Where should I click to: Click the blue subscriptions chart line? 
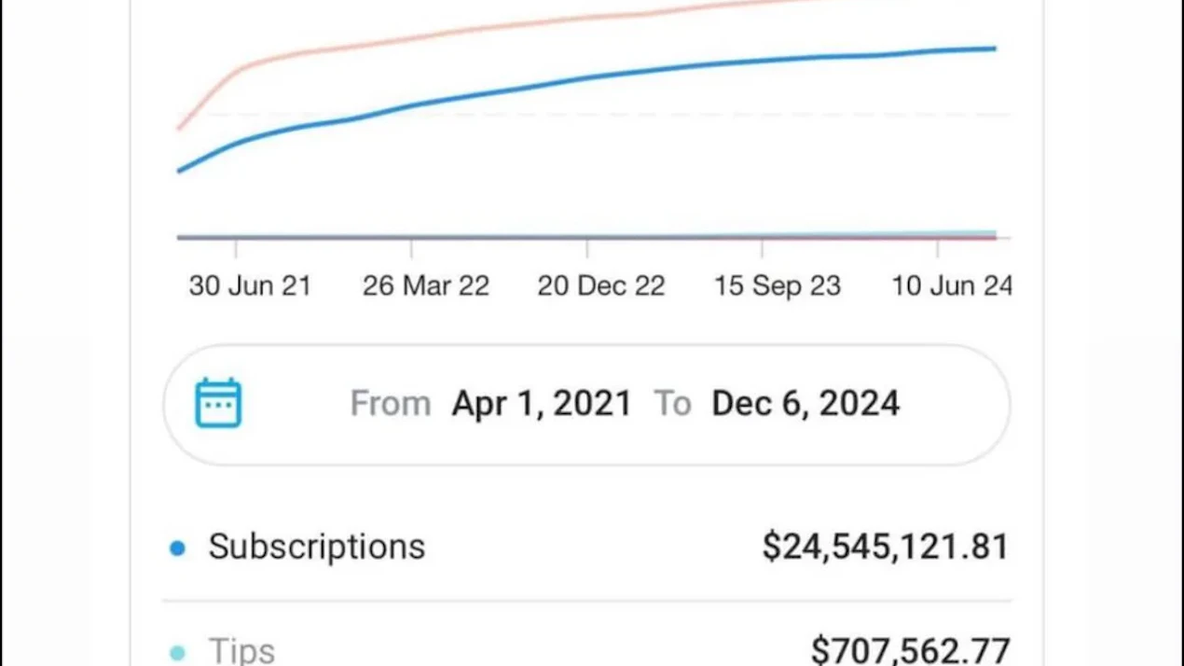click(x=587, y=78)
